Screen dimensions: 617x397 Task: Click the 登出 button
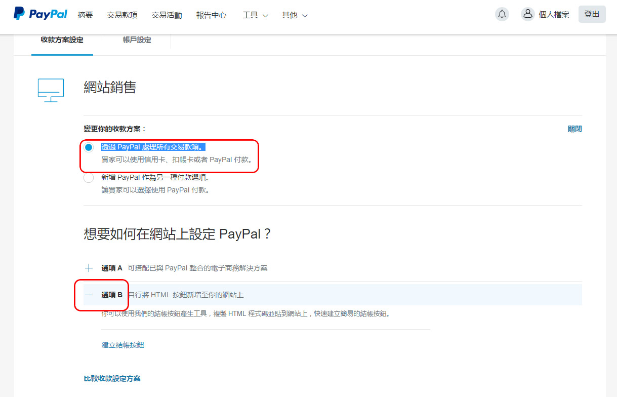tap(592, 14)
